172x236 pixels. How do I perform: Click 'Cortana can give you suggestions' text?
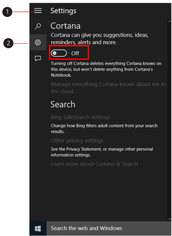99,39
